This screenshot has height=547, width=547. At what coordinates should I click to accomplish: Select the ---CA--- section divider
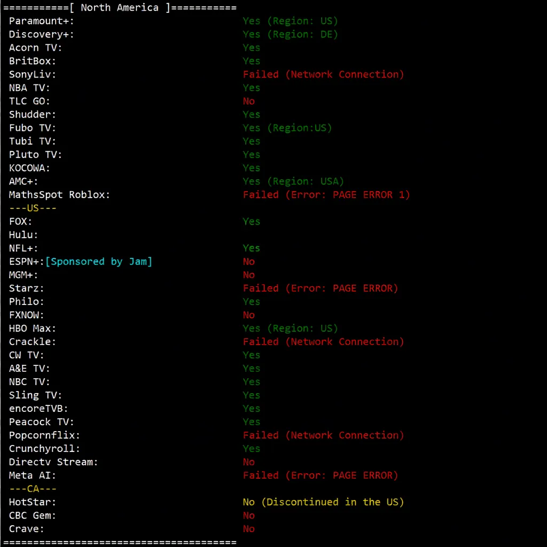tap(33, 488)
